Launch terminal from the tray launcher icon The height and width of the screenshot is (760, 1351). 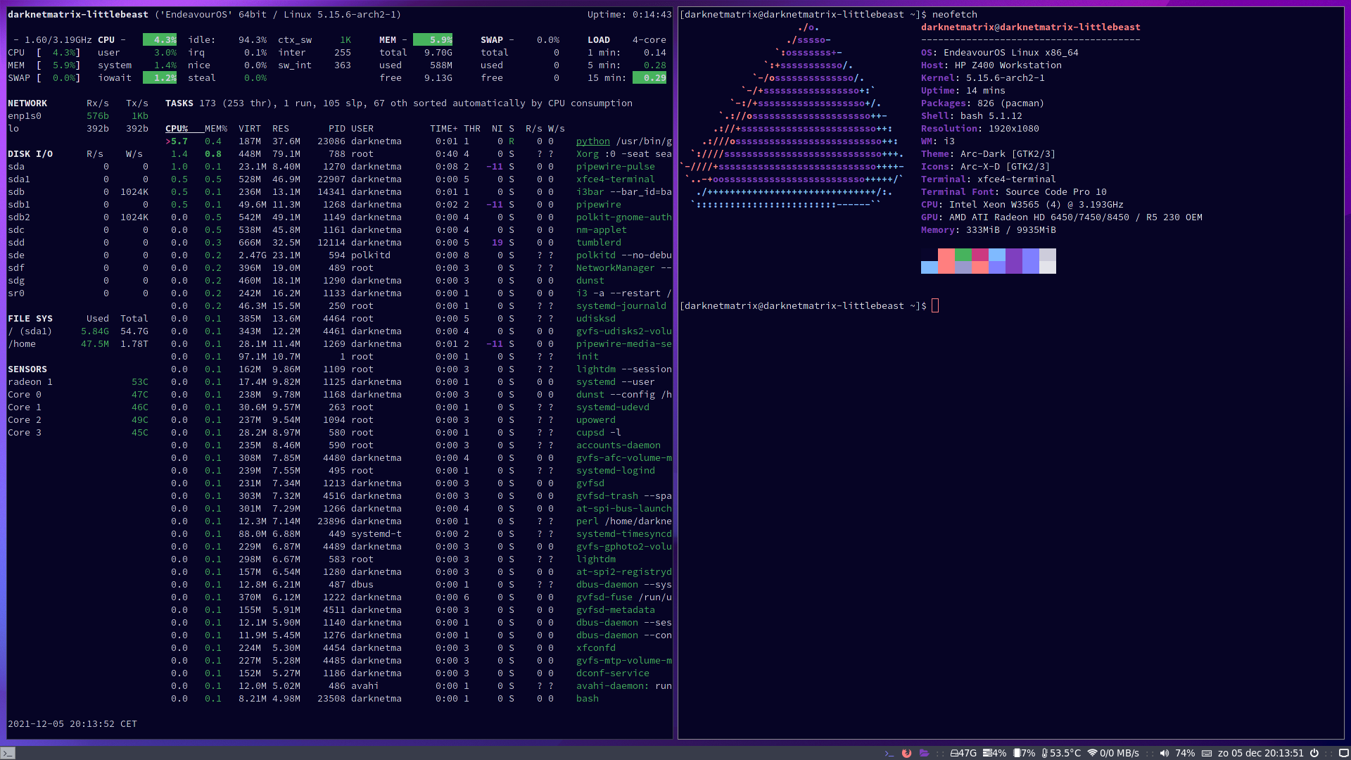coord(889,753)
